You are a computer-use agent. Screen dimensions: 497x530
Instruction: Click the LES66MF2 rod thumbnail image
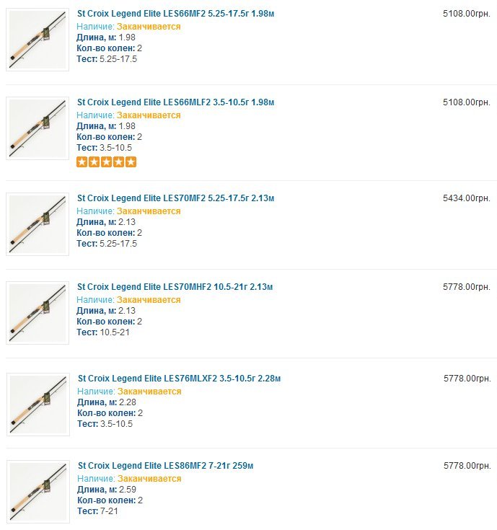click(x=38, y=40)
